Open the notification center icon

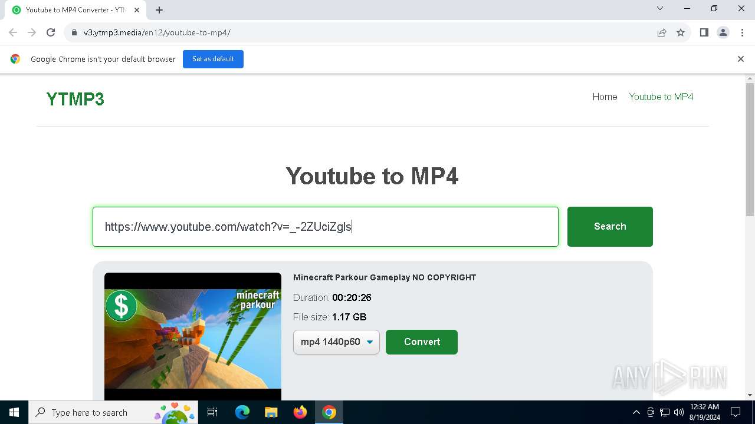pos(736,412)
